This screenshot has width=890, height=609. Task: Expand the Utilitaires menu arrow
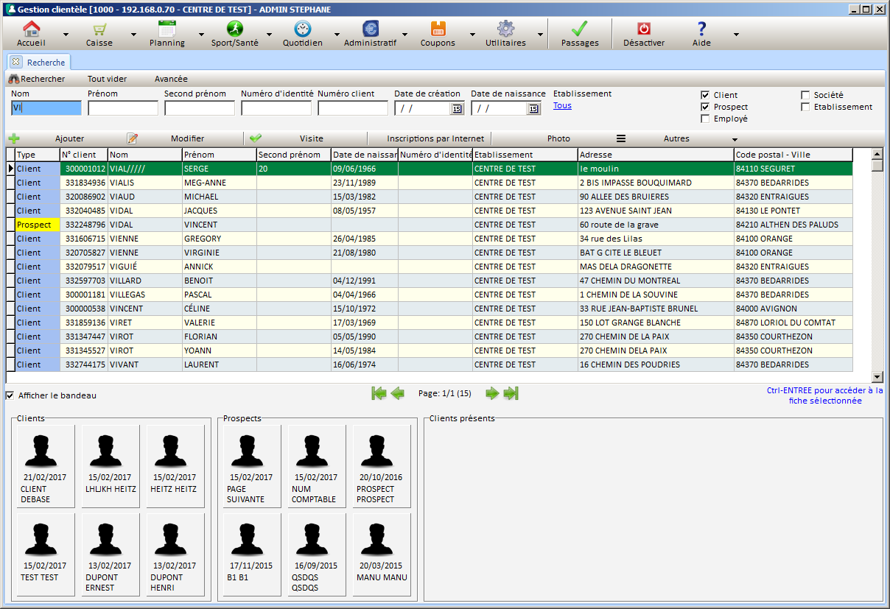pyautogui.click(x=540, y=35)
